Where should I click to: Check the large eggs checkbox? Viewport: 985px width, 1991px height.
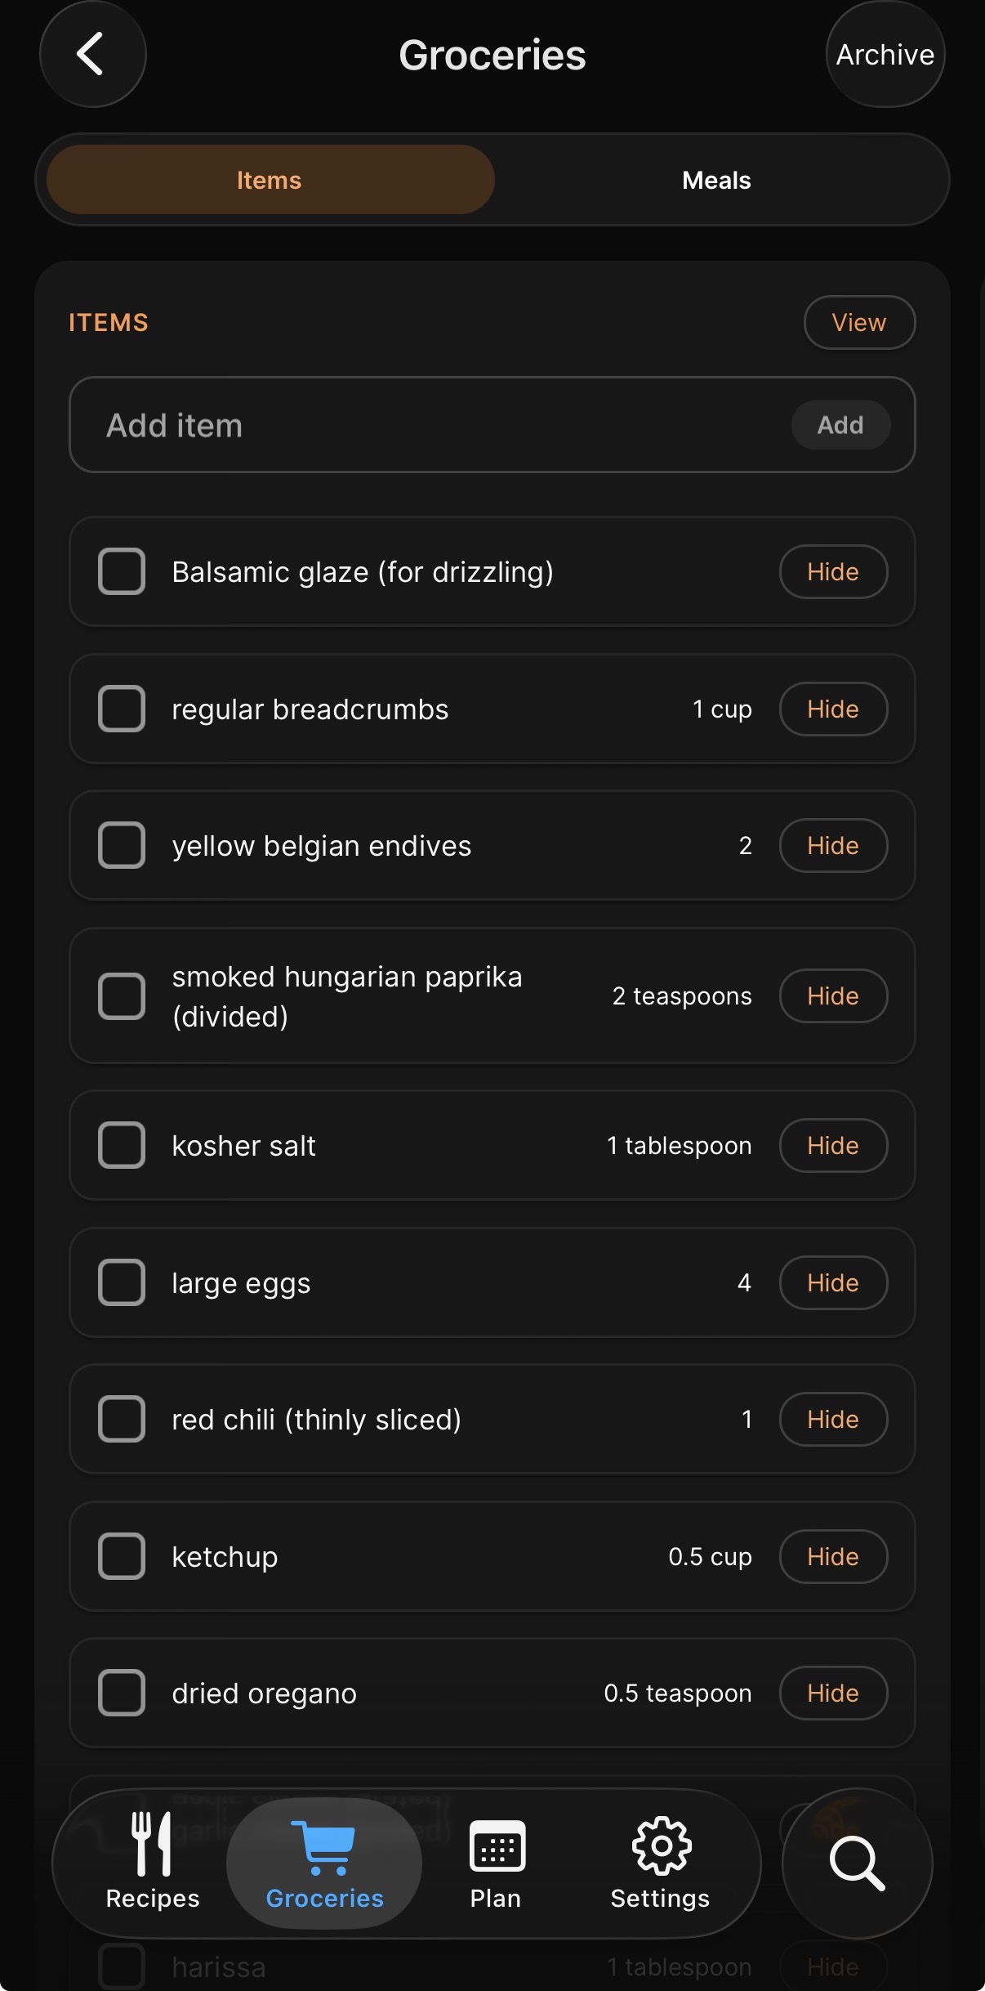122,1282
